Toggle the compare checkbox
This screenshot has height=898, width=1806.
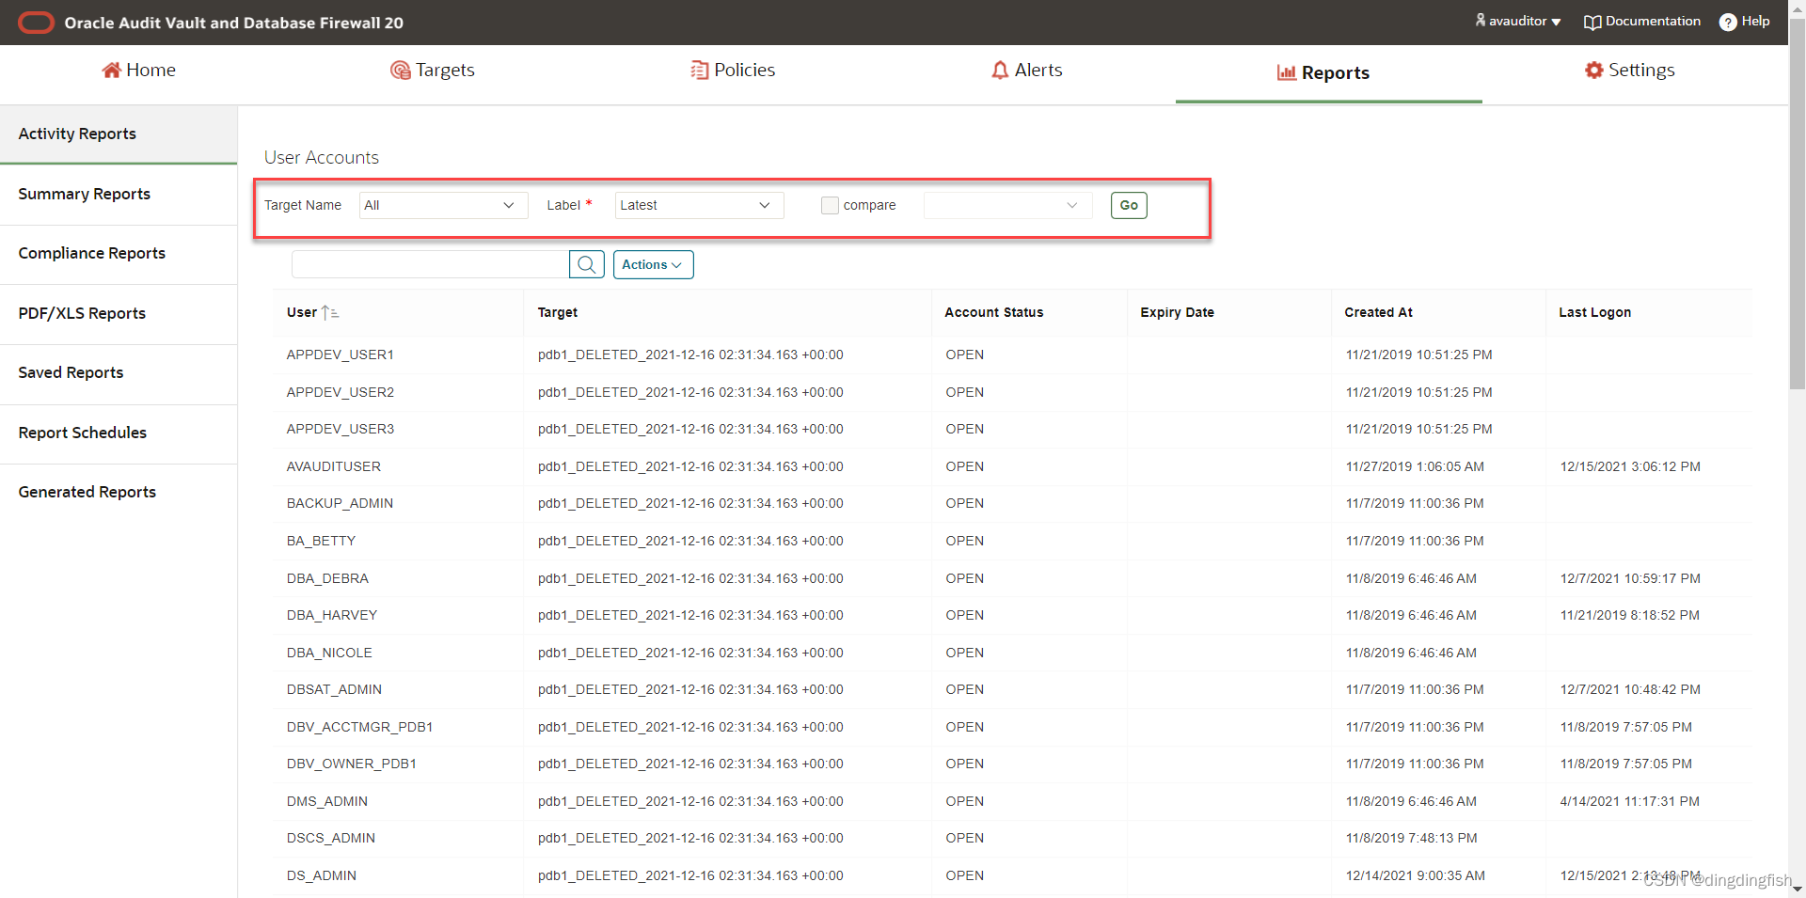click(x=830, y=205)
